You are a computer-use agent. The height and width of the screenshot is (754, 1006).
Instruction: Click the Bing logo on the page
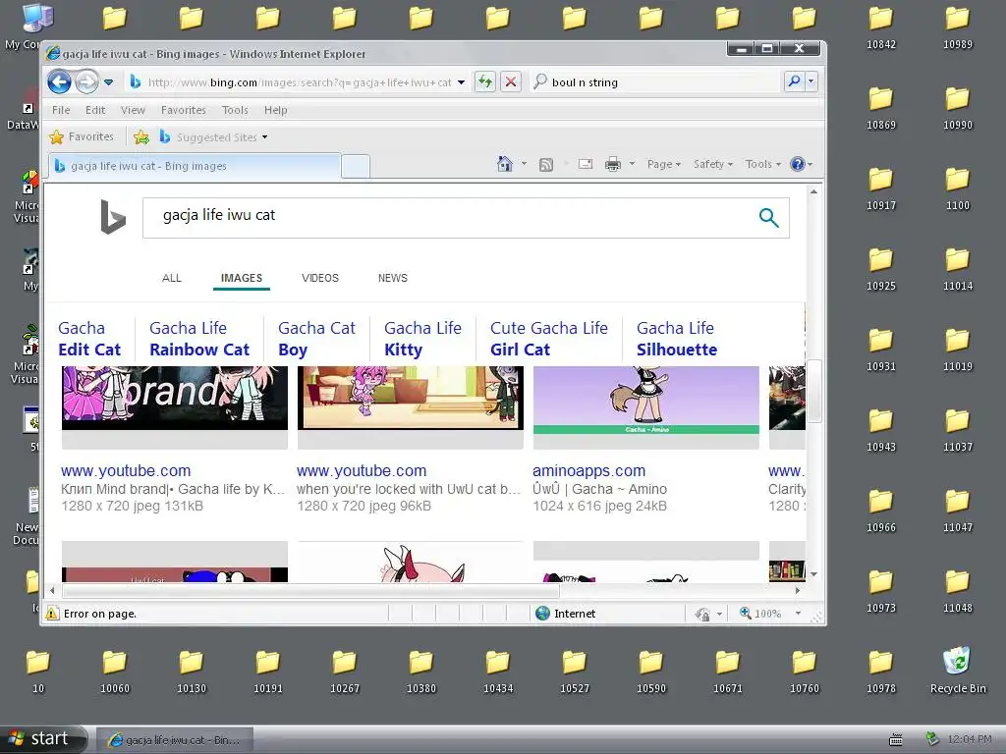(x=113, y=217)
